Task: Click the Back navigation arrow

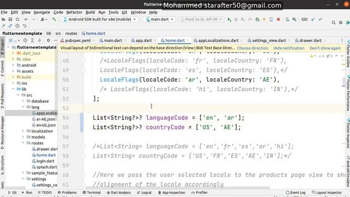Action: (x=26, y=20)
